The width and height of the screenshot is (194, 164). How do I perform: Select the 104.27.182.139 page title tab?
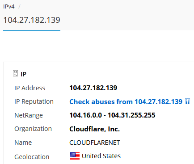(x=32, y=20)
